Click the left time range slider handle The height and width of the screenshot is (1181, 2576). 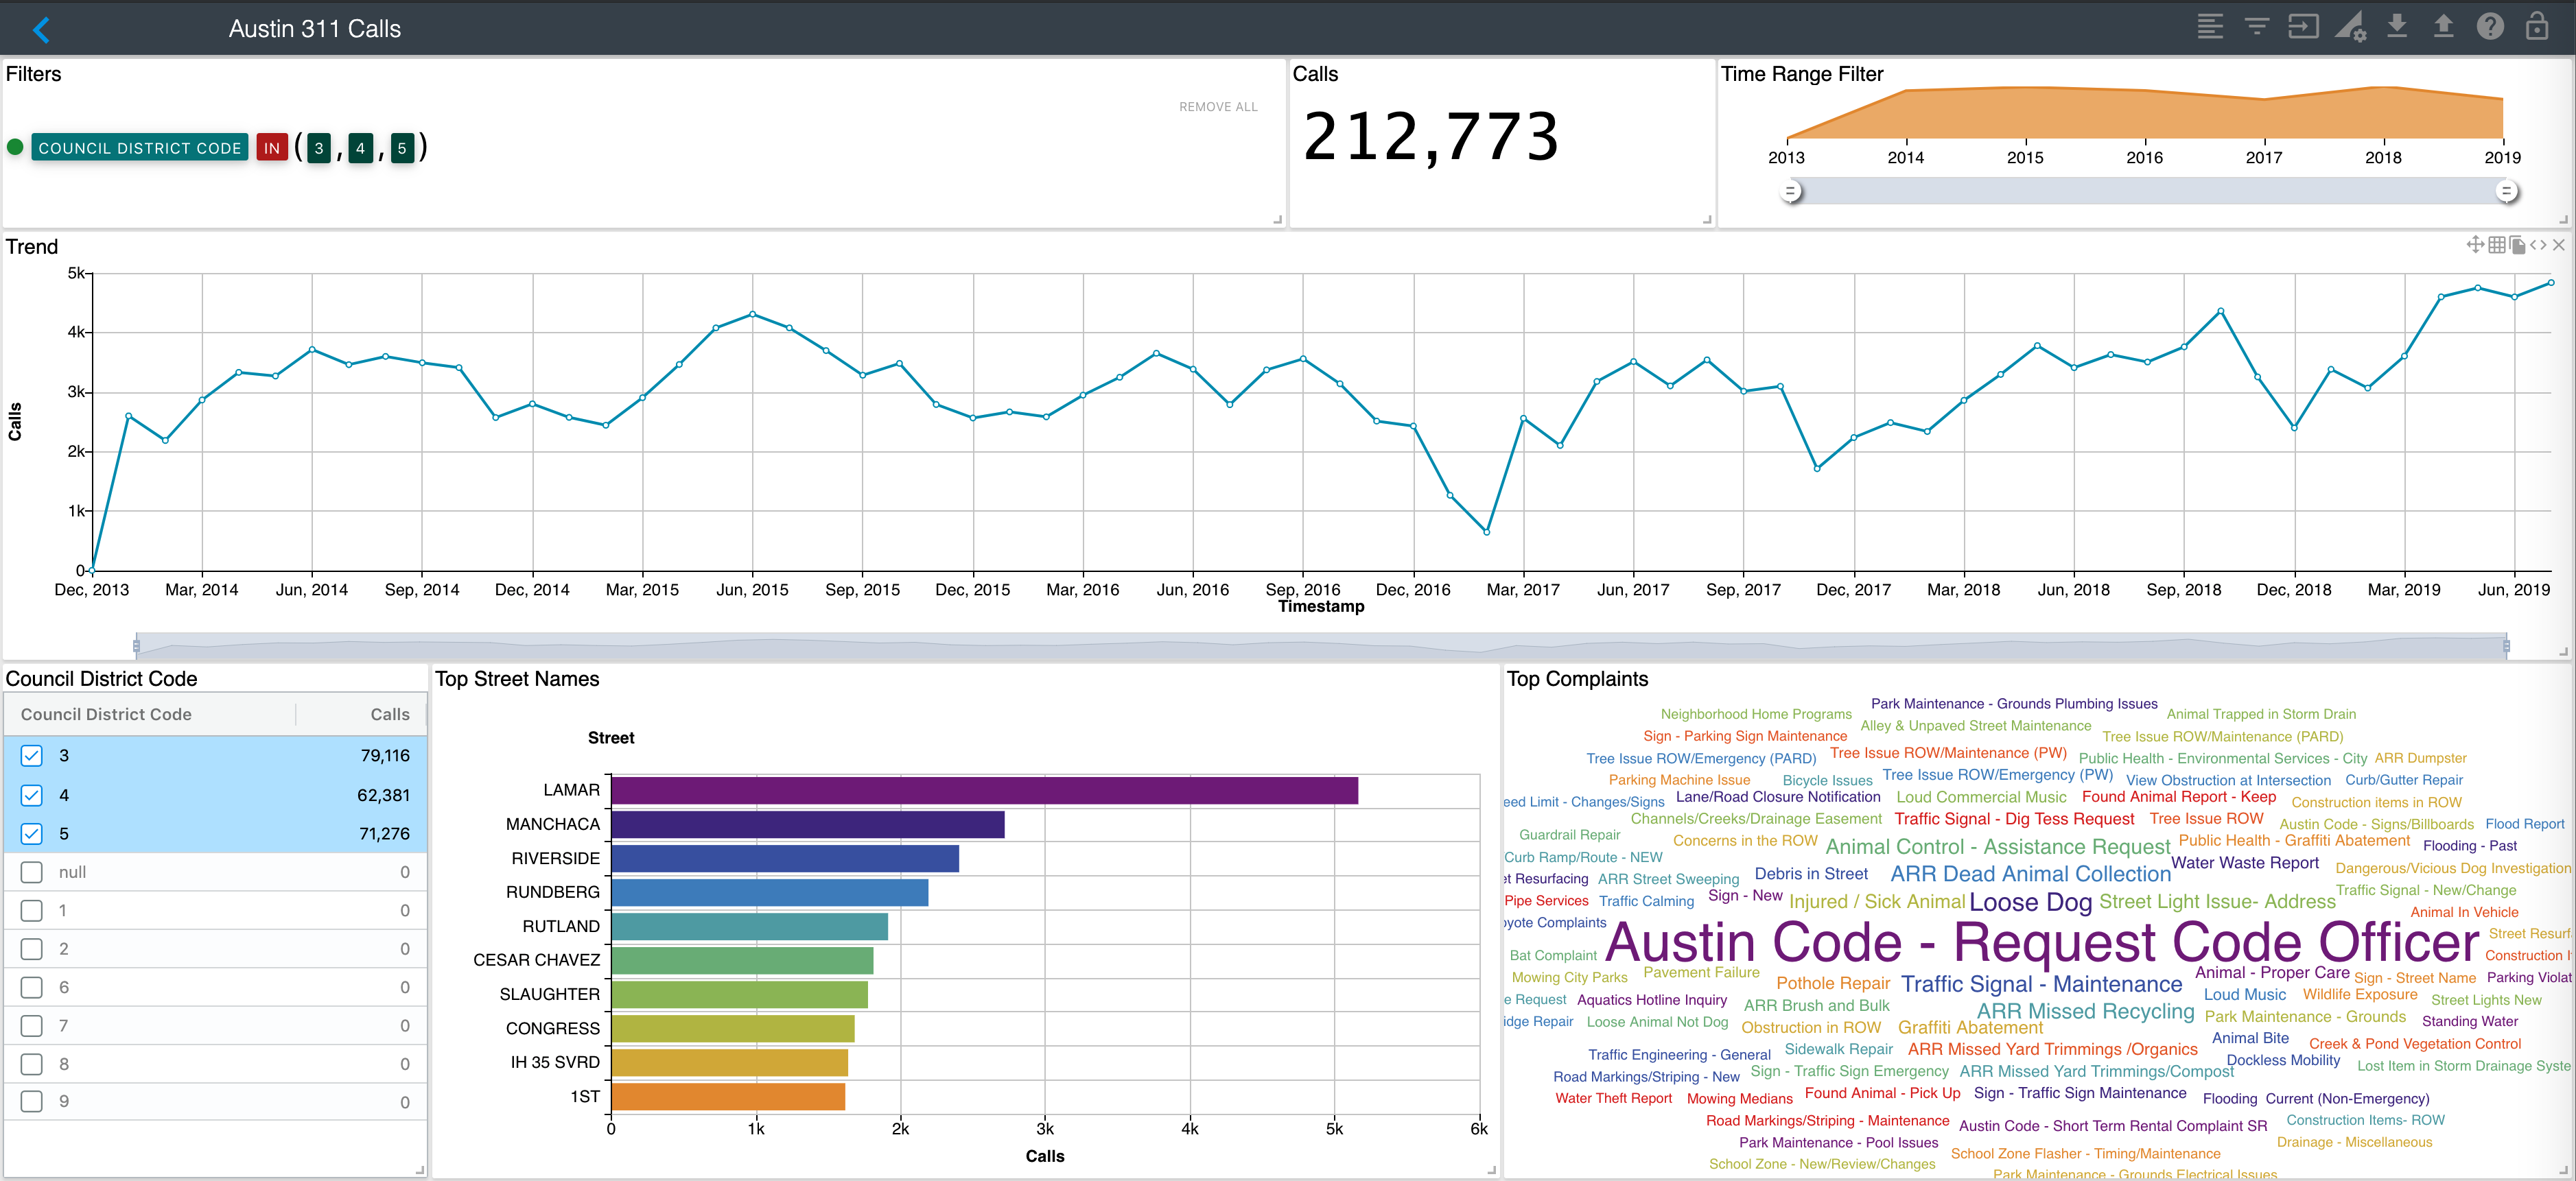point(1792,191)
